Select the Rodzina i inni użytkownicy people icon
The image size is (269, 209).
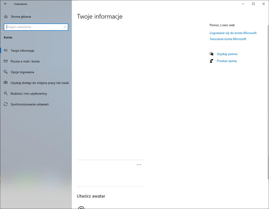pos(5,93)
